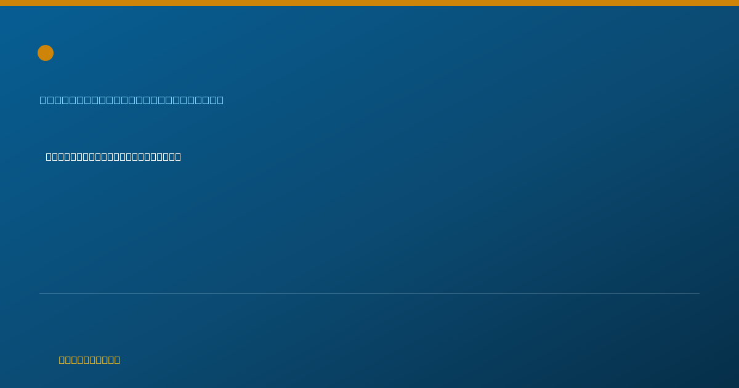The width and height of the screenshot is (739, 388).
Task: Click the orange footer text
Action: [x=89, y=360]
